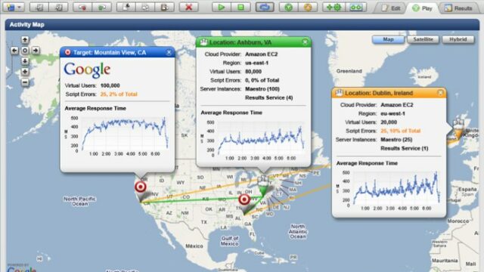Viewport: 484px width, 272px height.
Task: Click the green-icon button next to the red-icon one
Action: pos(102,7)
